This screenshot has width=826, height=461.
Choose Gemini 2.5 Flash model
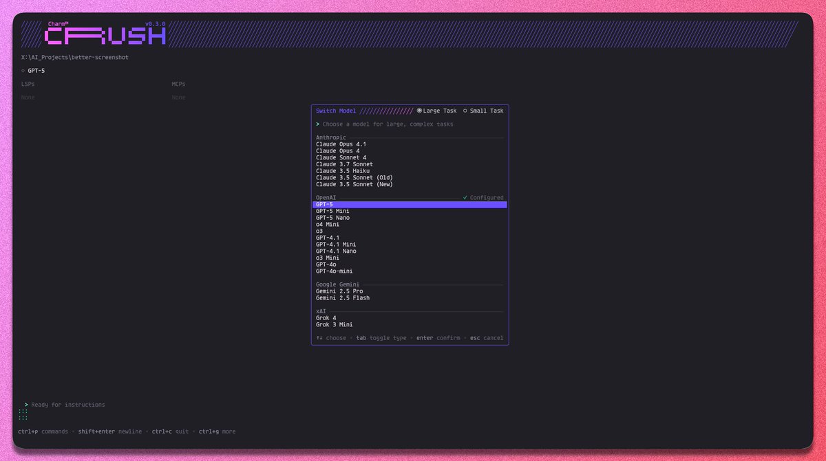(x=343, y=298)
